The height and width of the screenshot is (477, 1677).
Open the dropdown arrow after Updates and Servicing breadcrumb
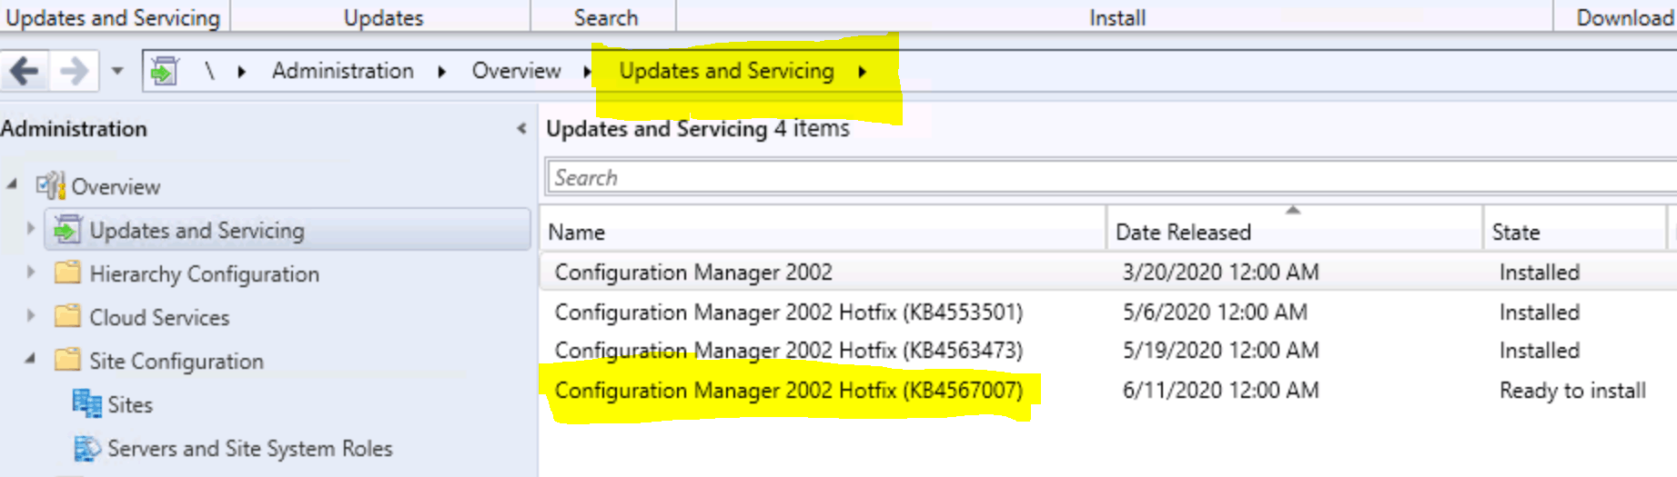pyautogui.click(x=862, y=71)
